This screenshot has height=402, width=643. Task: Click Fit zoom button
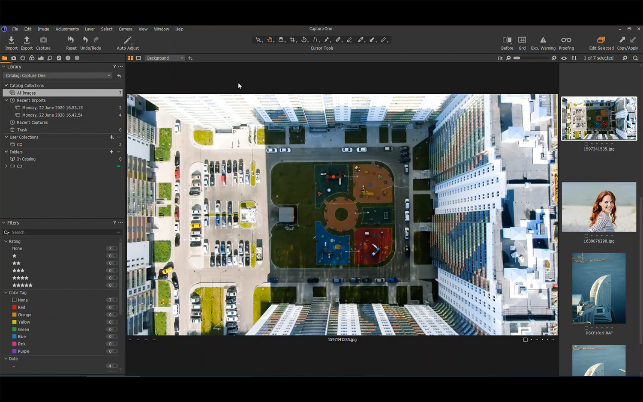(500, 58)
